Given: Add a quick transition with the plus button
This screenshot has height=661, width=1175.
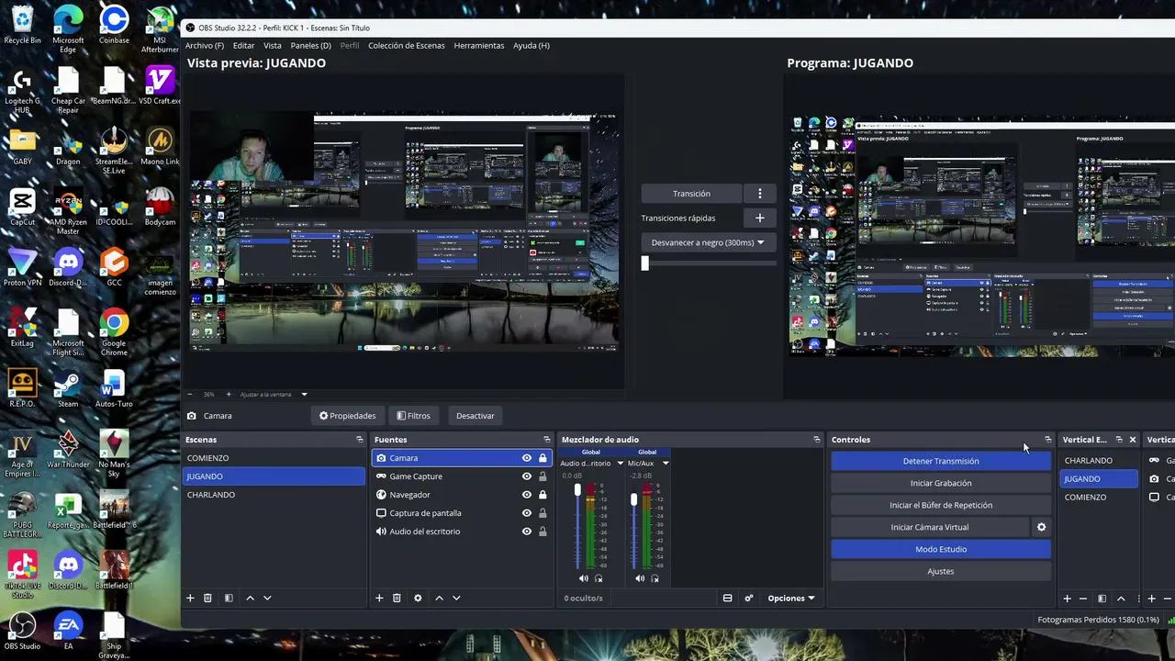Looking at the screenshot, I should click(x=759, y=218).
